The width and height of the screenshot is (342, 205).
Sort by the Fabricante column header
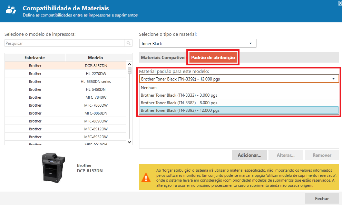pyautogui.click(x=35, y=58)
